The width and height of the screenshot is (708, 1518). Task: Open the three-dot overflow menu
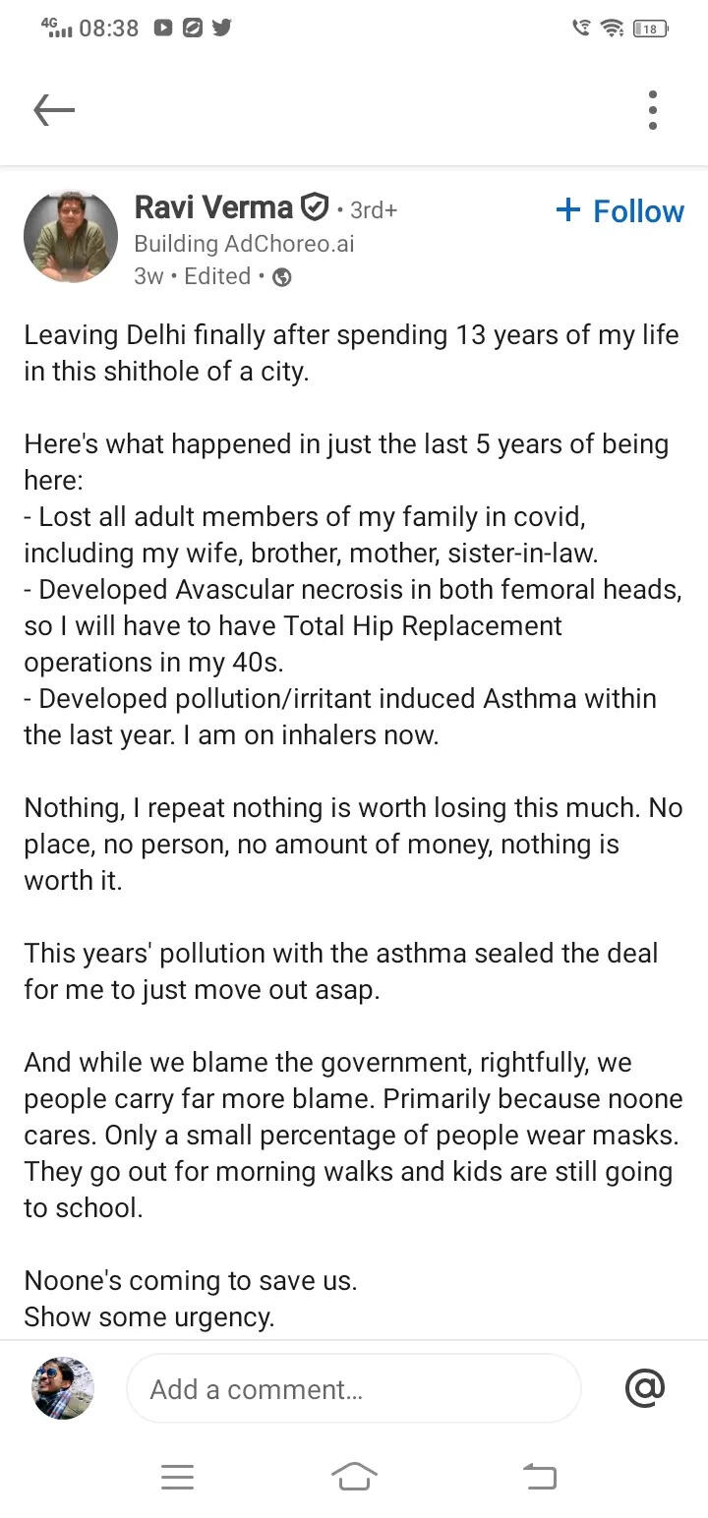[652, 110]
